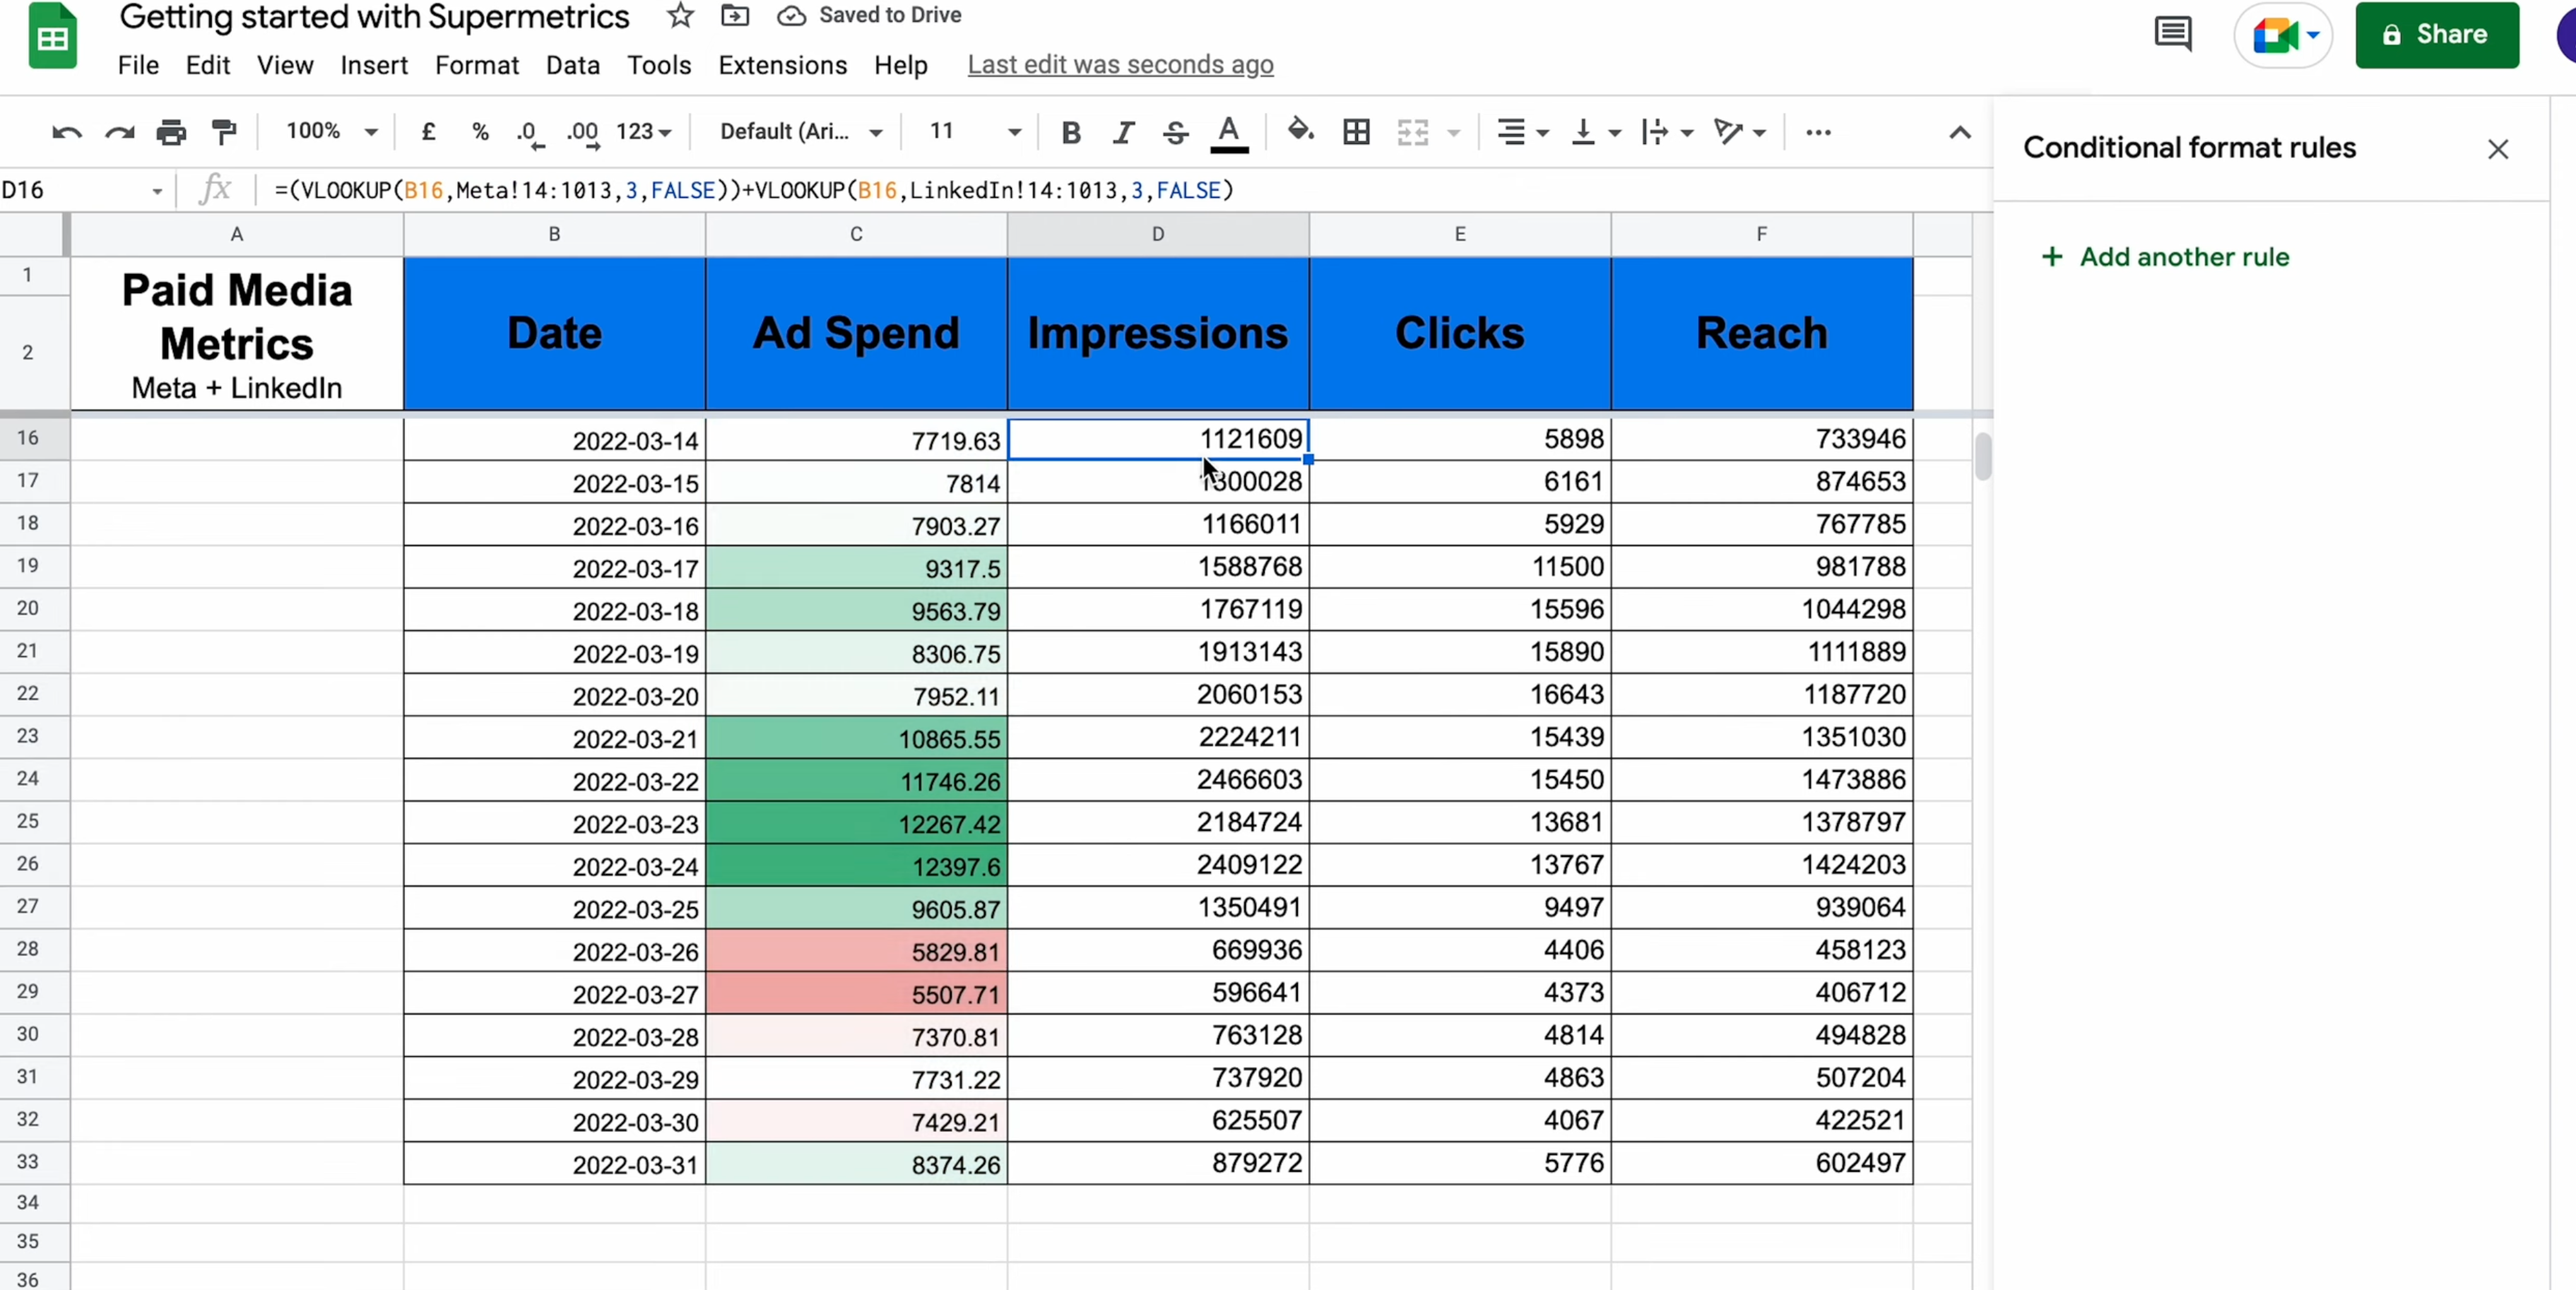Click the undo icon

click(66, 132)
